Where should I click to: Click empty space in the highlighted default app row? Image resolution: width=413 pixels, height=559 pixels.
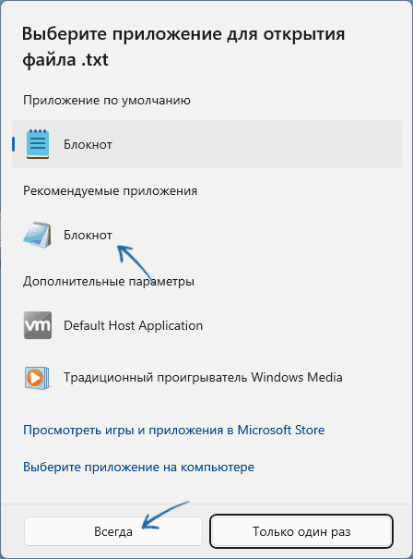click(x=256, y=144)
